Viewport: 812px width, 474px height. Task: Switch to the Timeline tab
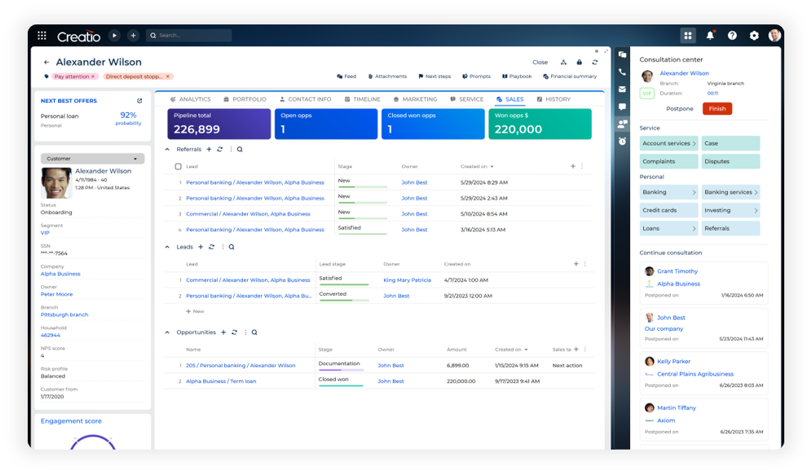tap(362, 99)
